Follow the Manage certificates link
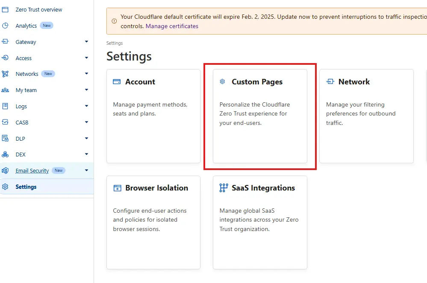This screenshot has width=427, height=283. (x=172, y=26)
